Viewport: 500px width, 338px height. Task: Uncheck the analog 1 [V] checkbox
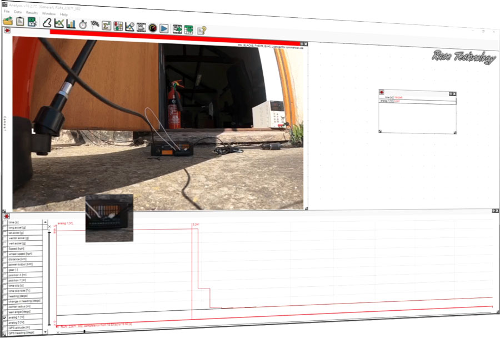pyautogui.click(x=5, y=317)
